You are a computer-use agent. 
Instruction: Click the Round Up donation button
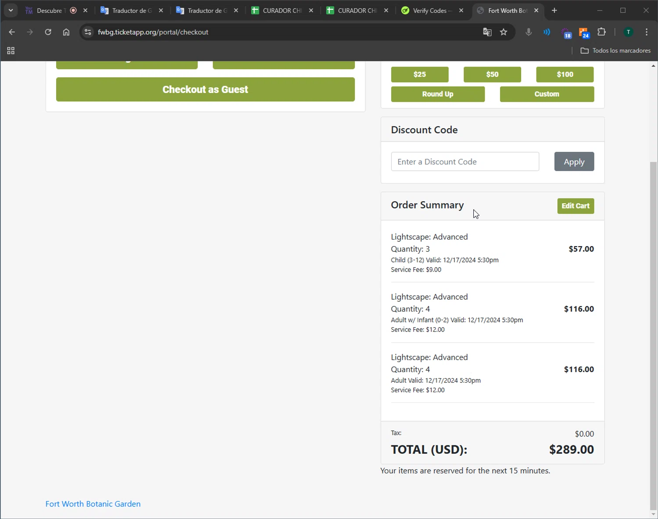tap(438, 94)
